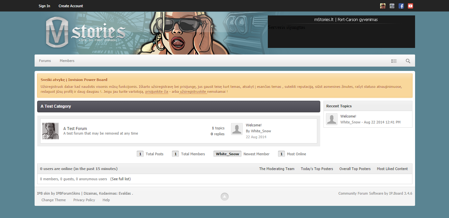Click the mStories logo
Screen dimensions: 449x218
(86, 32)
